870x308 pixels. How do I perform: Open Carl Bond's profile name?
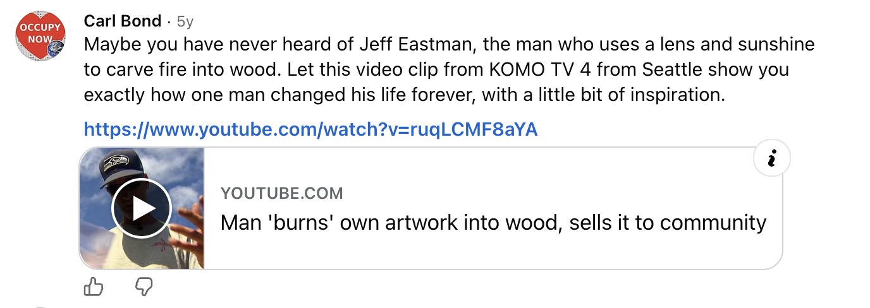pyautogui.click(x=123, y=21)
